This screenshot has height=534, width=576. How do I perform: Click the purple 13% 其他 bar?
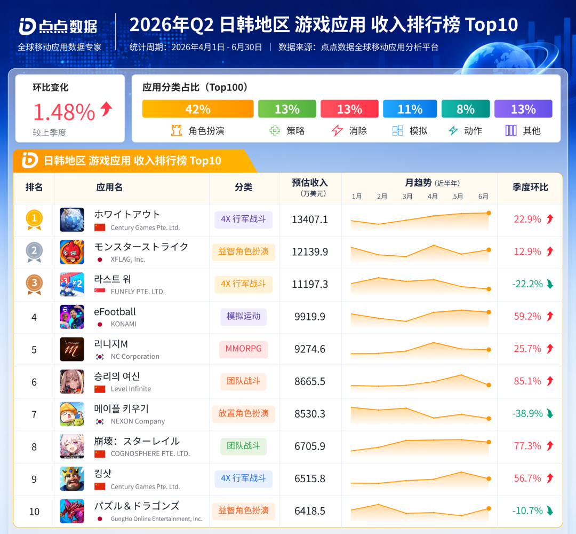pyautogui.click(x=523, y=109)
